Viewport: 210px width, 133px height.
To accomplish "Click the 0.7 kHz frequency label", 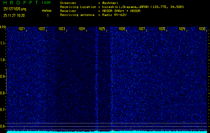I will (2, 110).
